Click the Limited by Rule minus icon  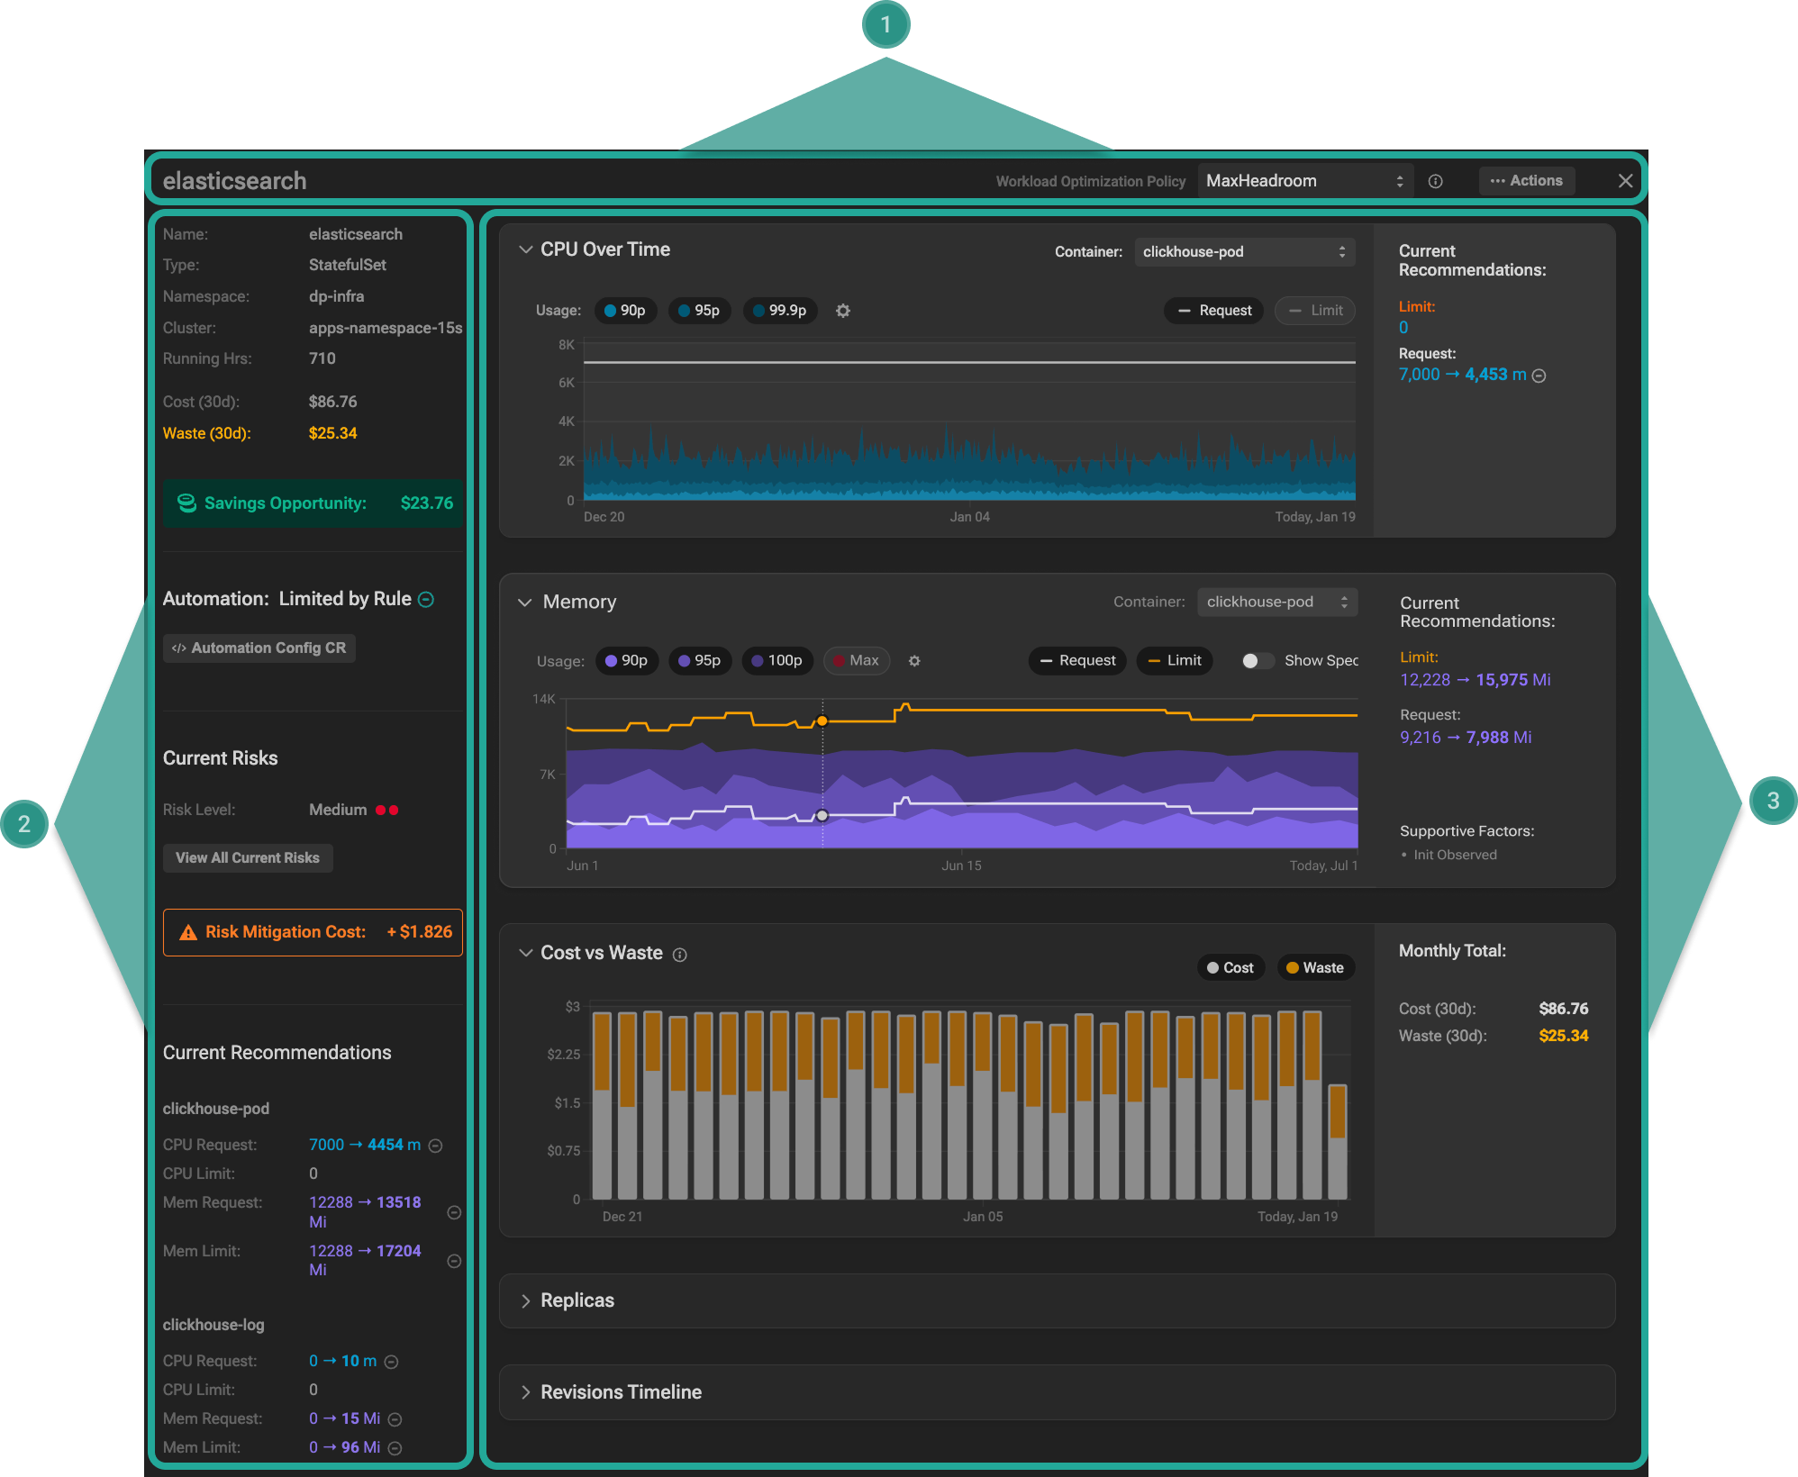[427, 600]
